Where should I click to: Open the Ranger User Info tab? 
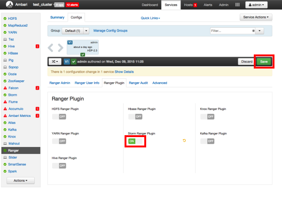[x=87, y=83]
